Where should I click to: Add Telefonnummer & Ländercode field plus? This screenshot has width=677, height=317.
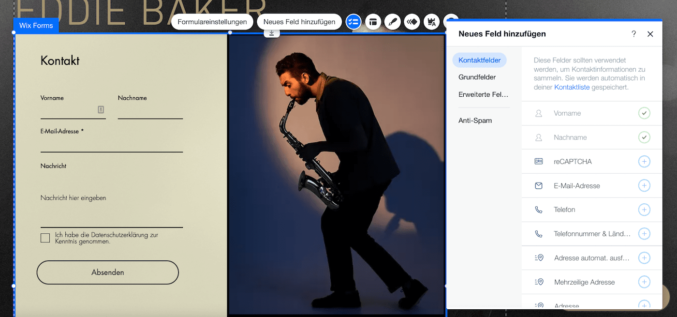click(644, 234)
